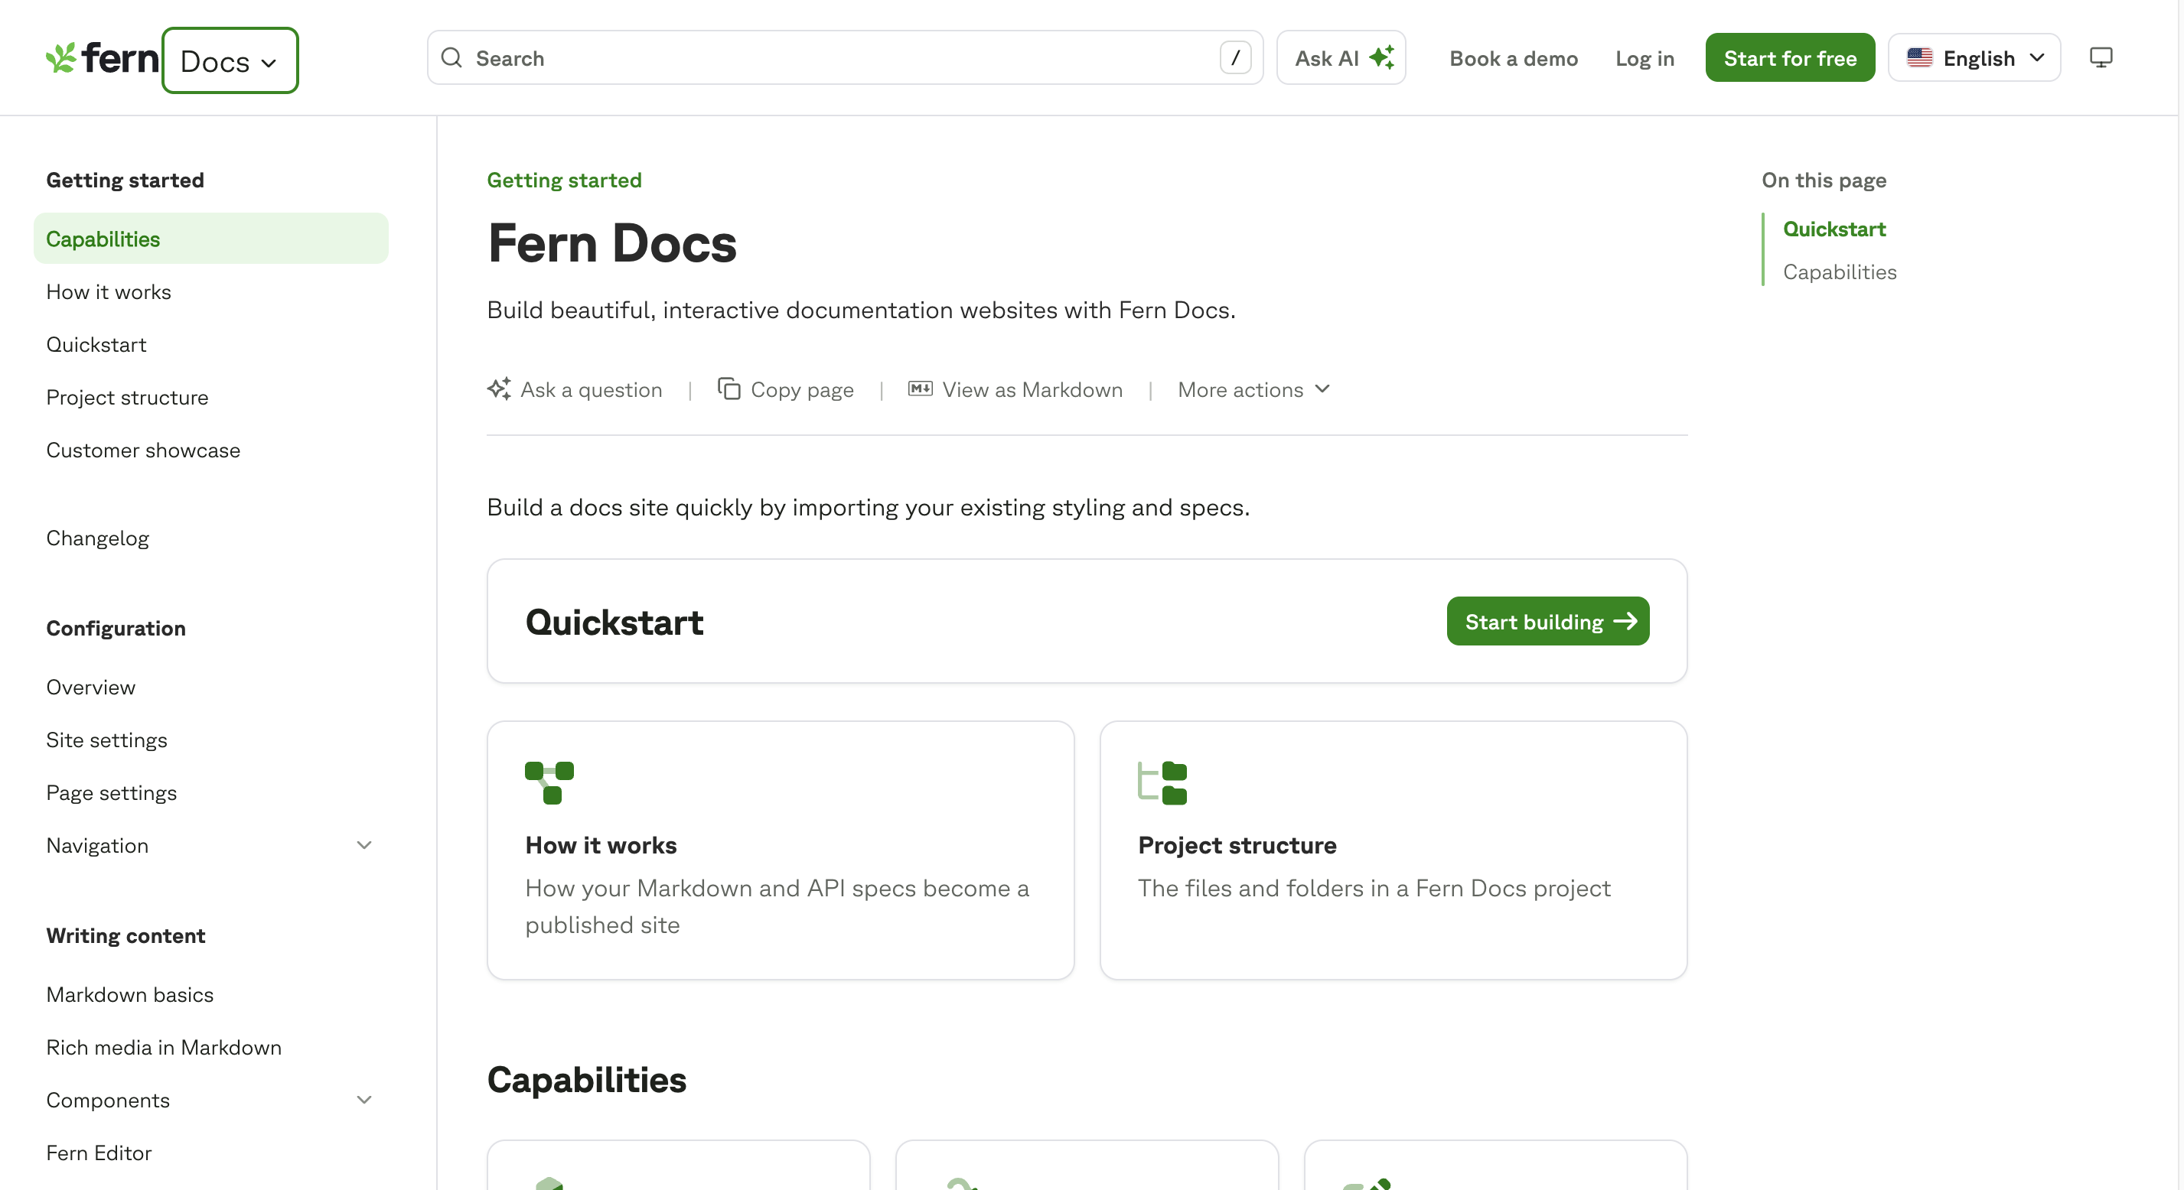Click the Markdown M icon

click(x=920, y=389)
